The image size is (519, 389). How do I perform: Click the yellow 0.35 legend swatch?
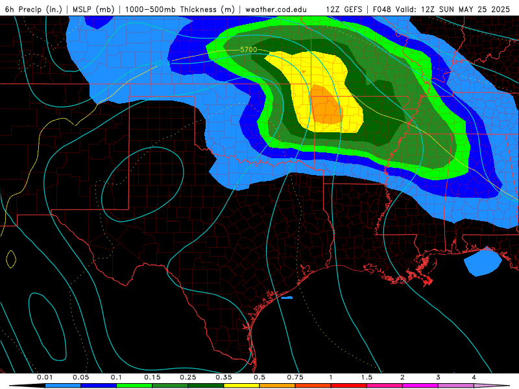[x=241, y=386]
